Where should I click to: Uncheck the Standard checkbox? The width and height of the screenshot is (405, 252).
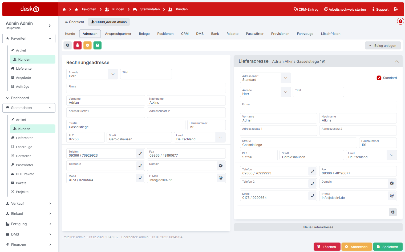point(379,78)
